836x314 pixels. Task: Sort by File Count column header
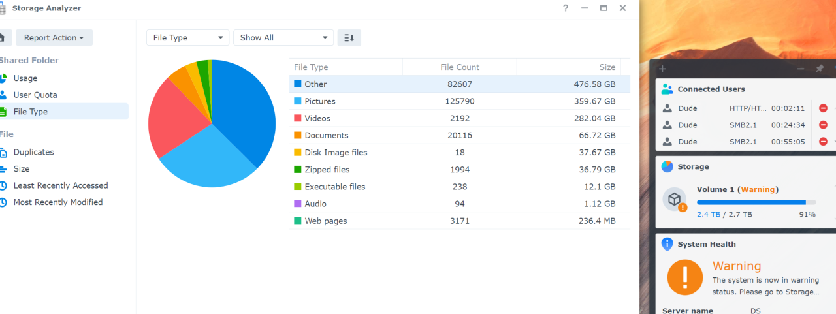460,67
